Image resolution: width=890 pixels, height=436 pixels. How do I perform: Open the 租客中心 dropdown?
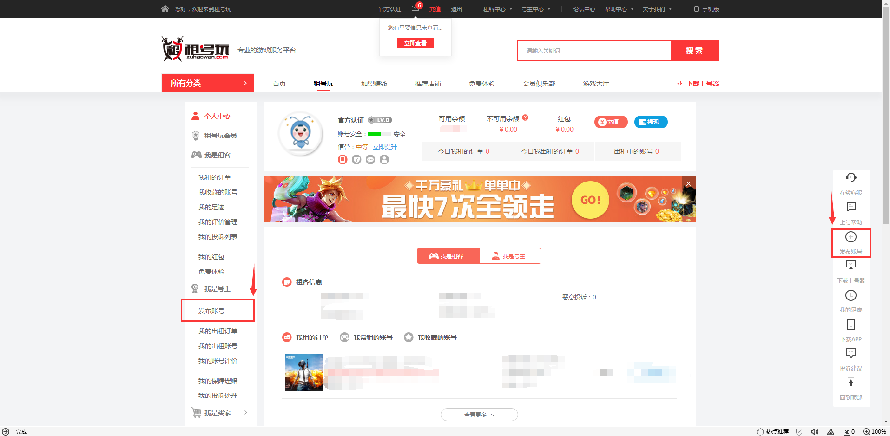[x=497, y=9]
